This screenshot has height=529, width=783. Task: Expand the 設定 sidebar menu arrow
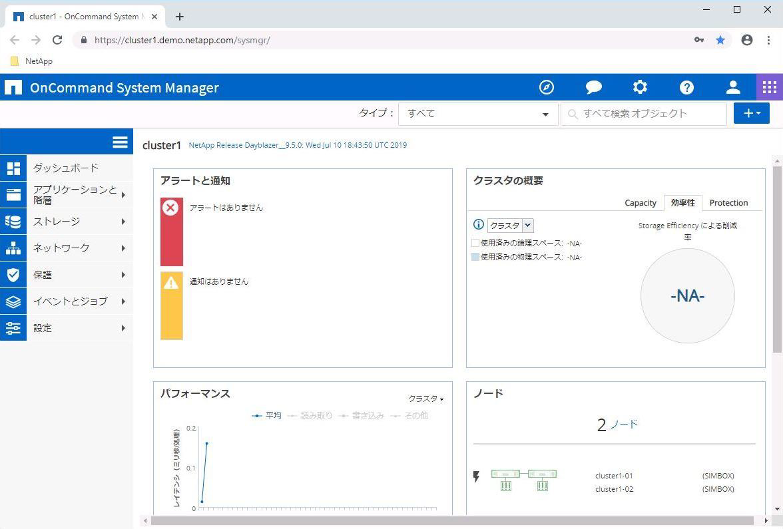point(123,328)
